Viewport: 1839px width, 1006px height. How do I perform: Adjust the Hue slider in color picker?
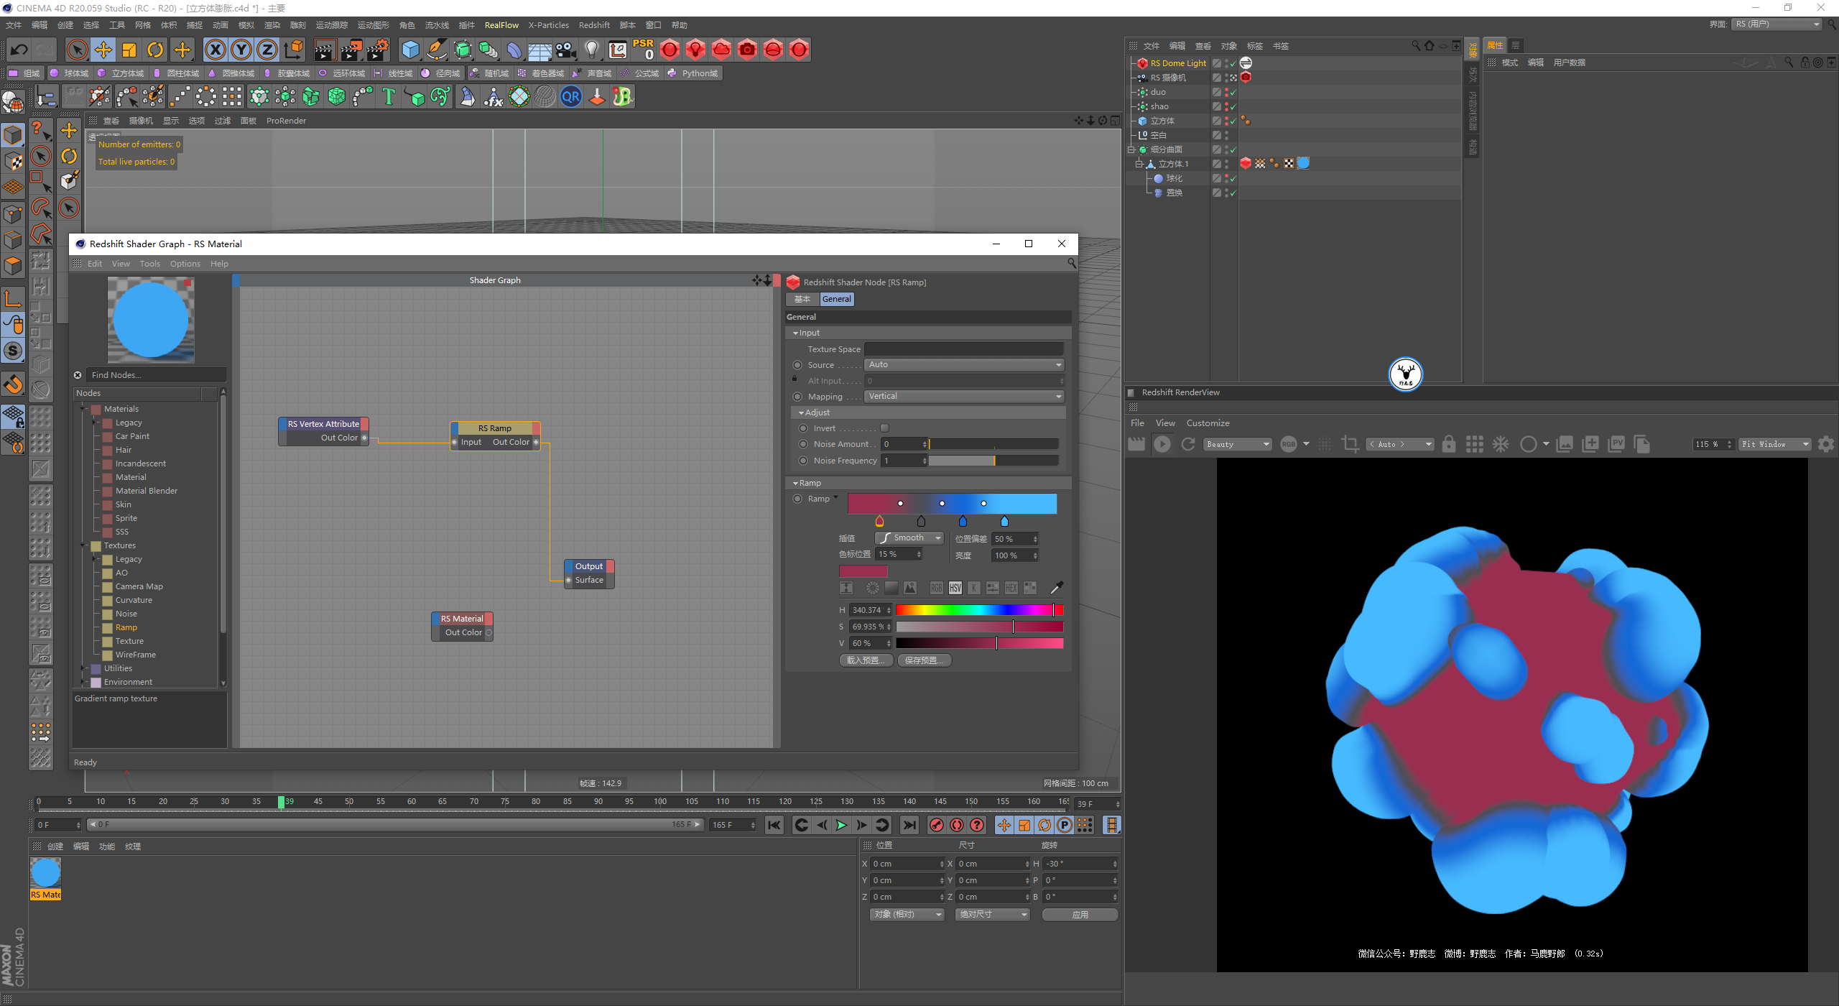[979, 610]
